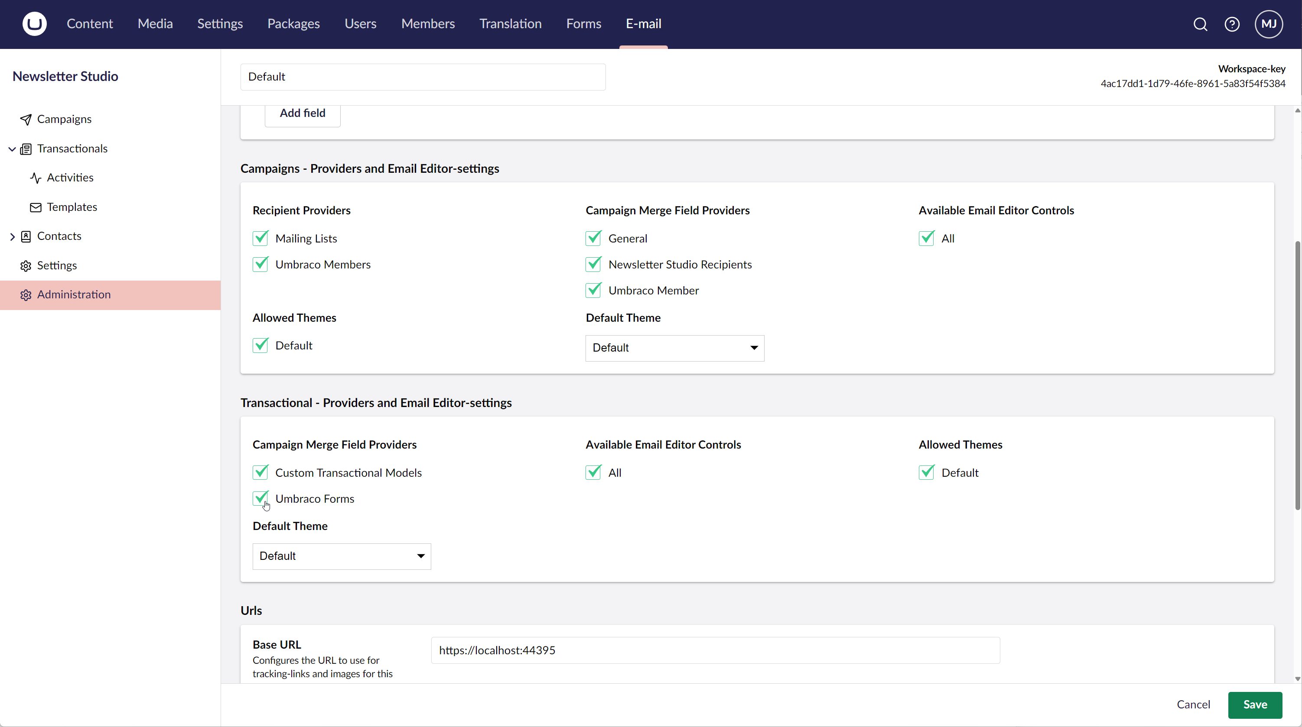The image size is (1302, 727).
Task: Click the Newsletter Studio heading
Action: (x=65, y=76)
